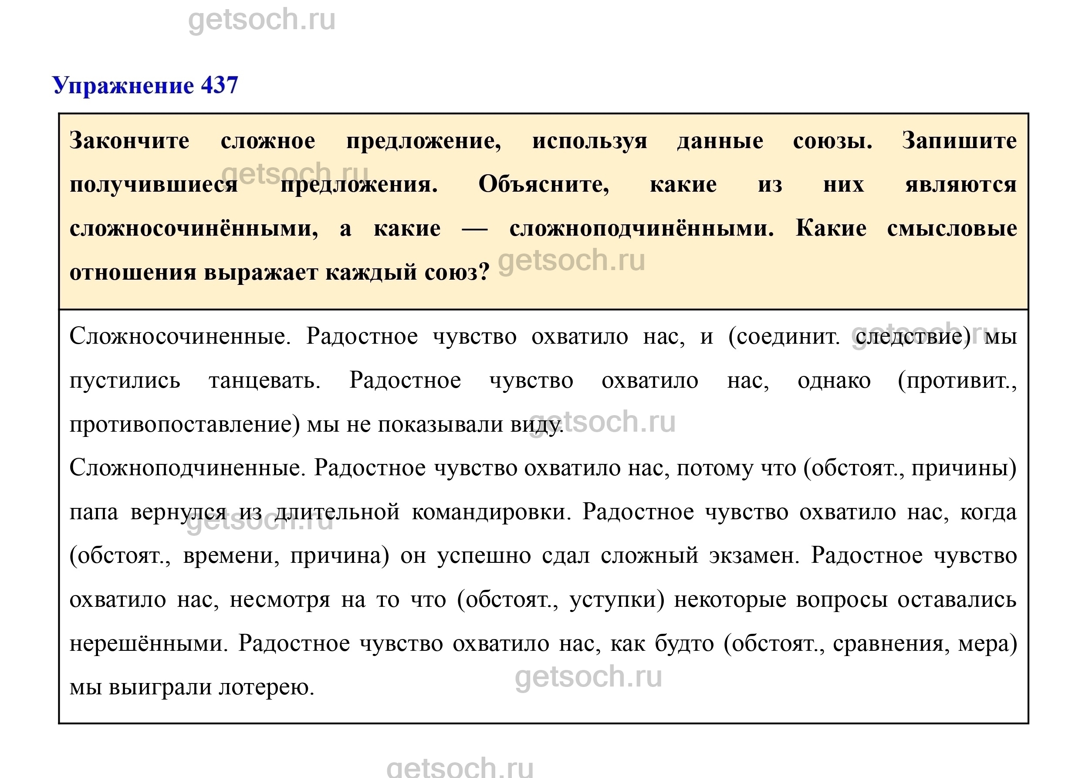Click getsoch.ru watermark beside 'каждый союз?'
1082x778 pixels.
tap(571, 261)
